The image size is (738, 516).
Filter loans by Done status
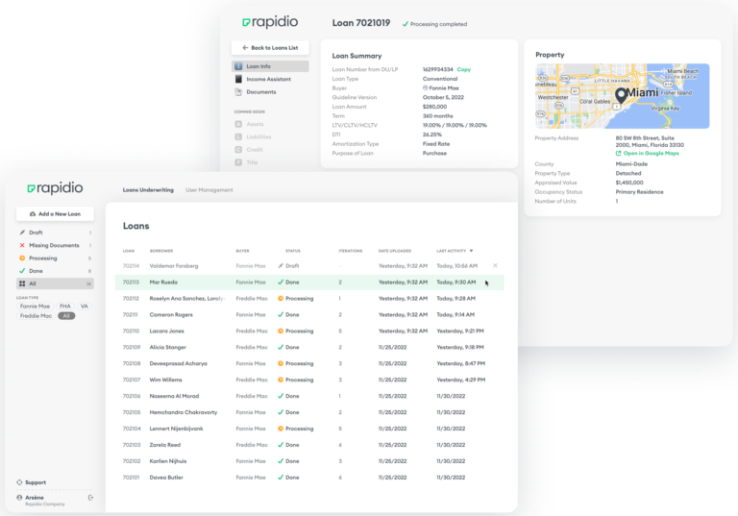[x=55, y=271]
